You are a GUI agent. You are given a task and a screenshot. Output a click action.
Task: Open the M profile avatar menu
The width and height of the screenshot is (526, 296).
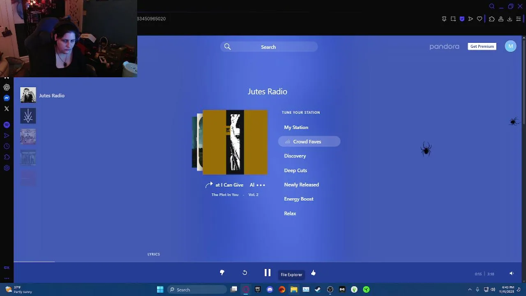click(511, 46)
